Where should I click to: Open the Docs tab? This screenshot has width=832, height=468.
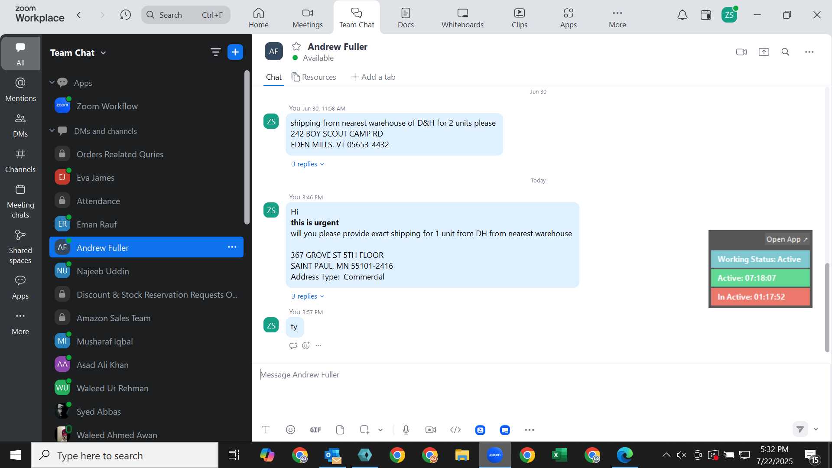(x=406, y=18)
